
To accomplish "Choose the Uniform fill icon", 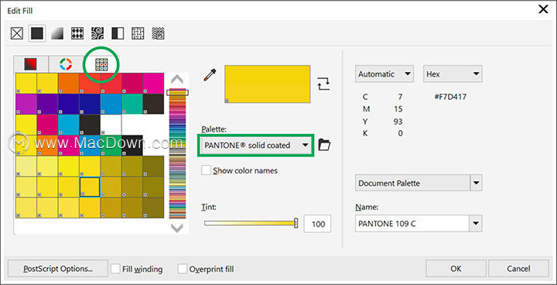I will pyautogui.click(x=37, y=34).
